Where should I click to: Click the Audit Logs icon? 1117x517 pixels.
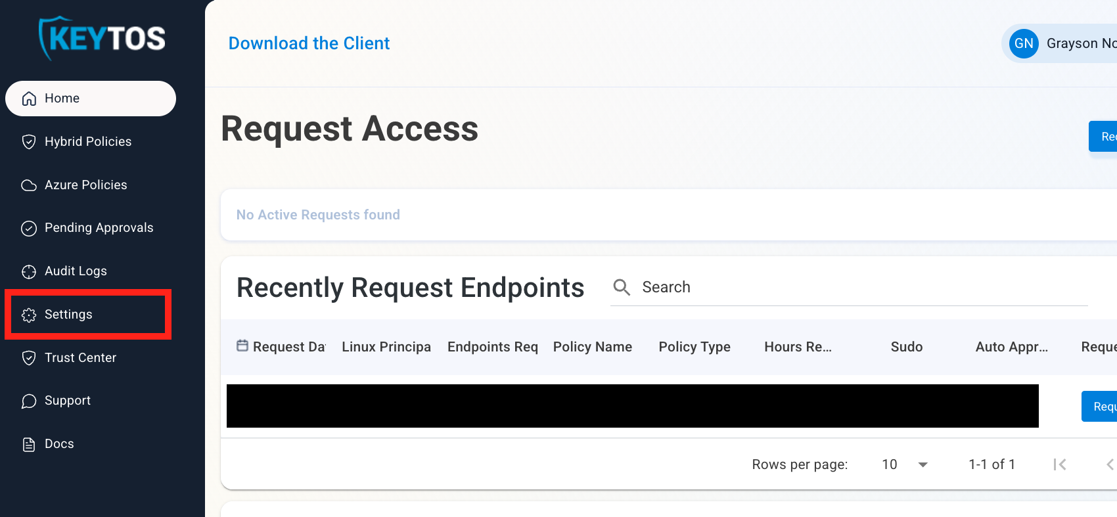pyautogui.click(x=29, y=271)
